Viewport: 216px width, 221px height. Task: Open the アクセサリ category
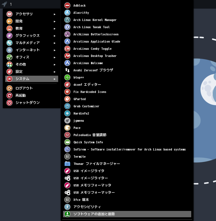[32, 14]
